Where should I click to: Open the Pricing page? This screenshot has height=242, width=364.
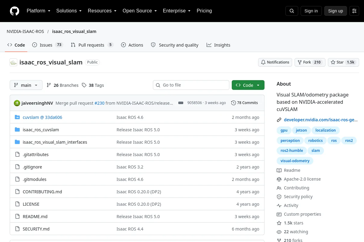pyautogui.click(x=204, y=11)
